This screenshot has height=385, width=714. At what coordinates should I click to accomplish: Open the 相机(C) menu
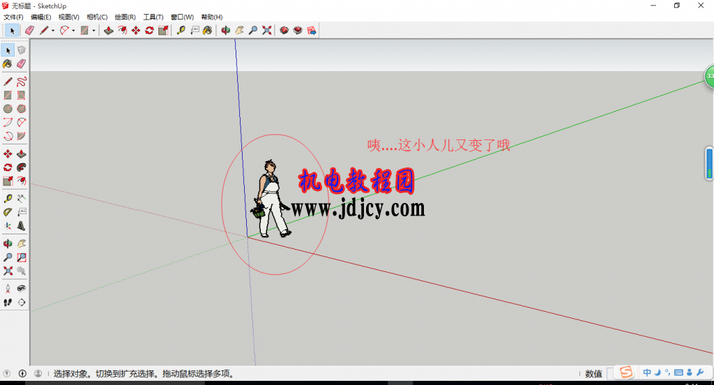pos(97,17)
